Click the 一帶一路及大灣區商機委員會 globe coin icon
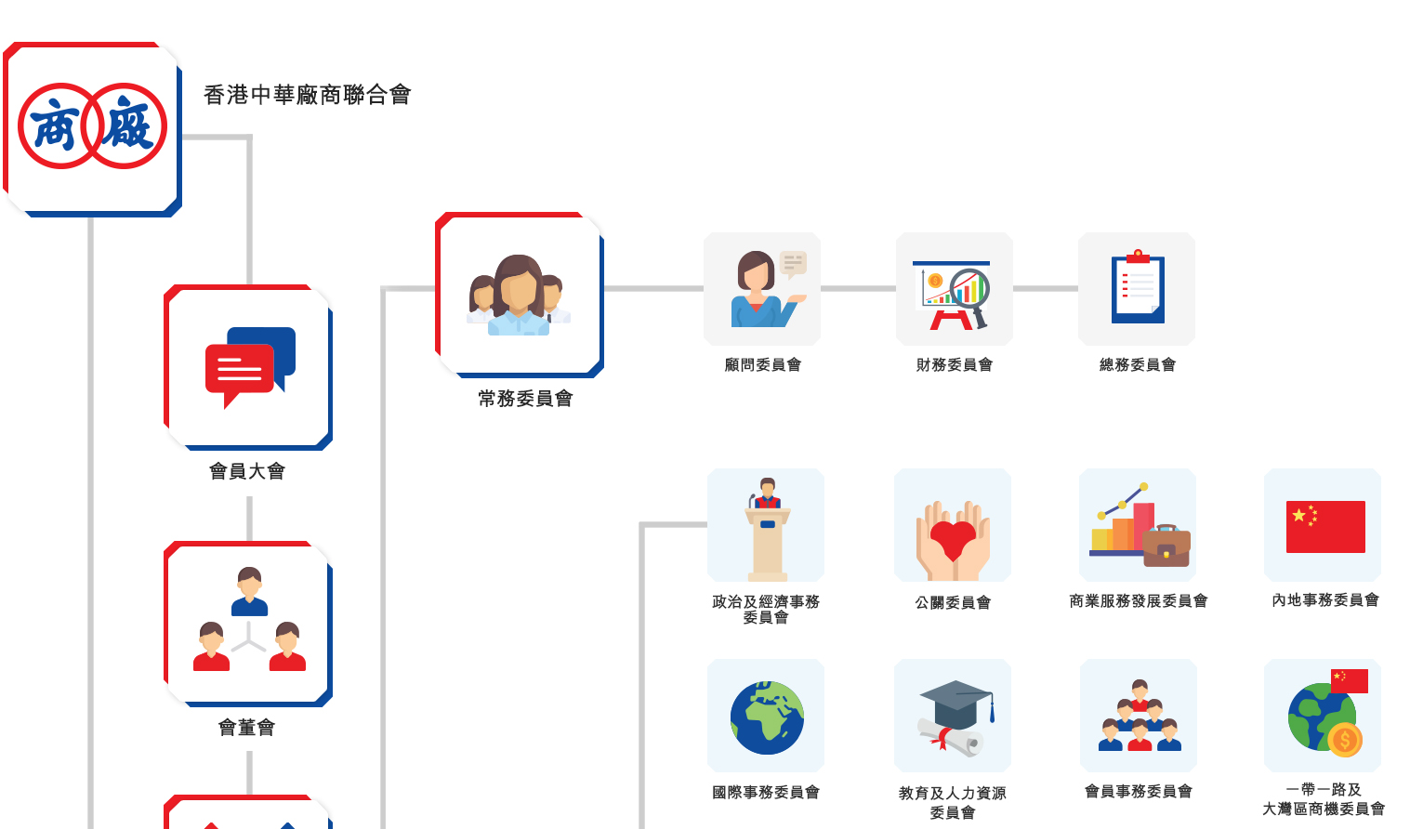The width and height of the screenshot is (1410, 829). pos(1323,716)
